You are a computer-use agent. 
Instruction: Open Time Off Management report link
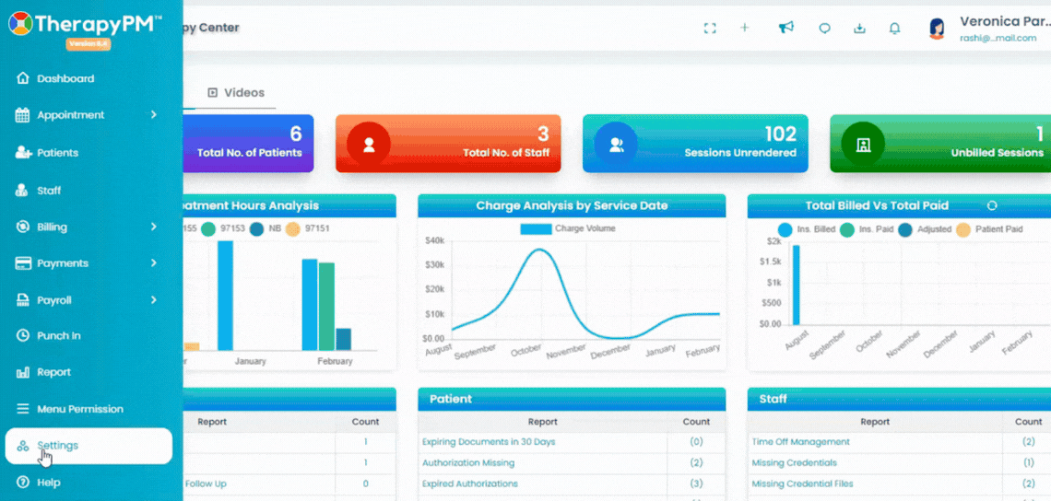click(x=801, y=442)
